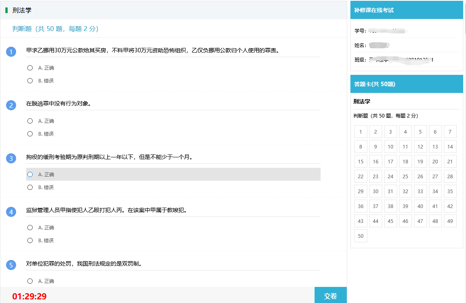Click the red countdown timer
Screen dimensions: 466x303
point(29,297)
